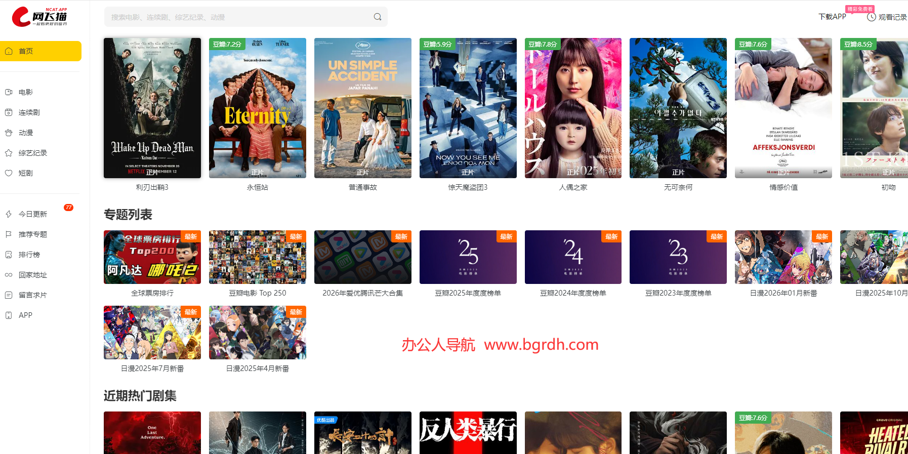Viewport: 908px width, 454px height.
Task: Open the 日漫2025年4月新番 thumbnail
Action: click(x=258, y=333)
